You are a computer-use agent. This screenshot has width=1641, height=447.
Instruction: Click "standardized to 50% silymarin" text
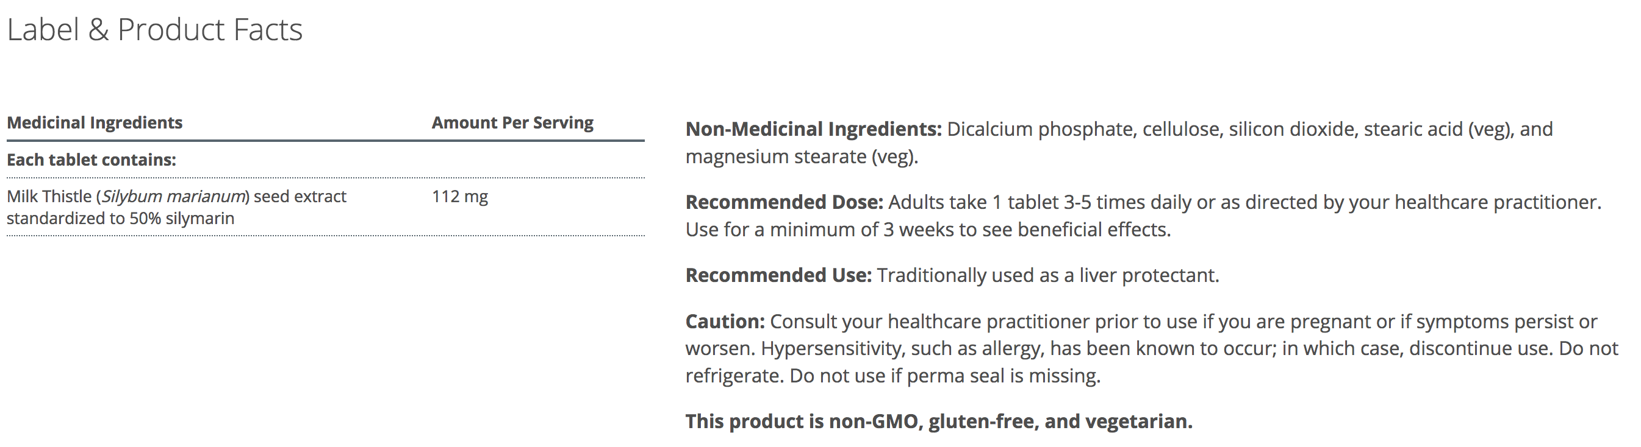point(120,218)
